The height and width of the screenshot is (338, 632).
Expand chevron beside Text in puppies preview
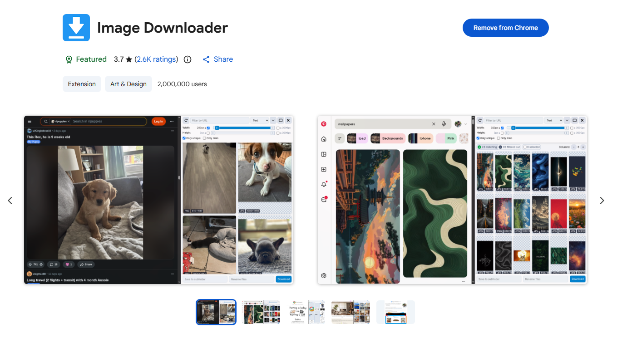(x=273, y=120)
